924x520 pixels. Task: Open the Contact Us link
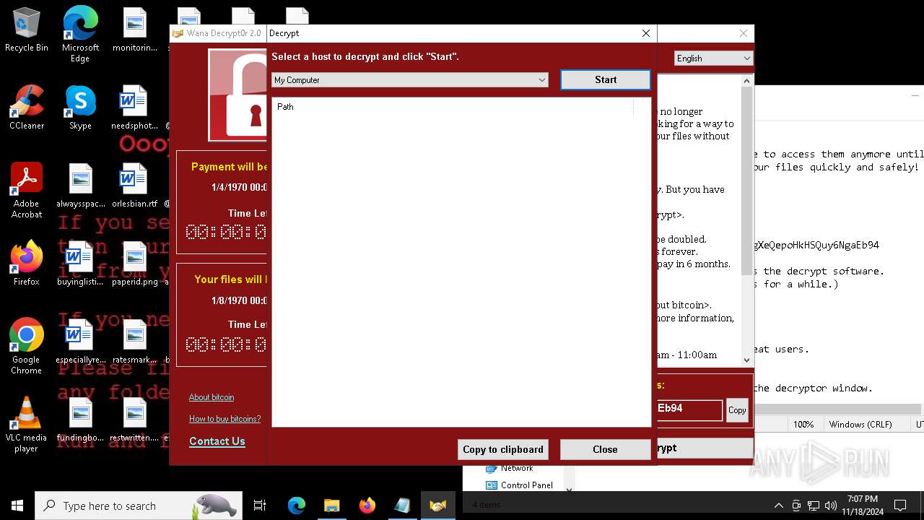pyautogui.click(x=217, y=441)
